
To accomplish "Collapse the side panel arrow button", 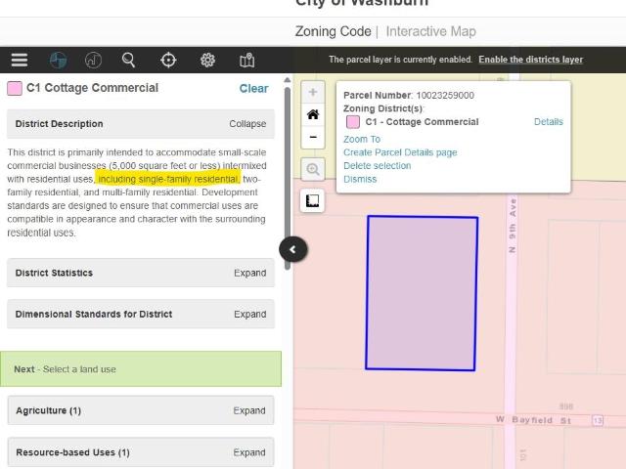I will click(293, 249).
